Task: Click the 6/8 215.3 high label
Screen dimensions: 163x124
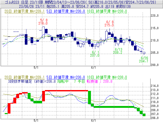Action: [x=109, y=23]
